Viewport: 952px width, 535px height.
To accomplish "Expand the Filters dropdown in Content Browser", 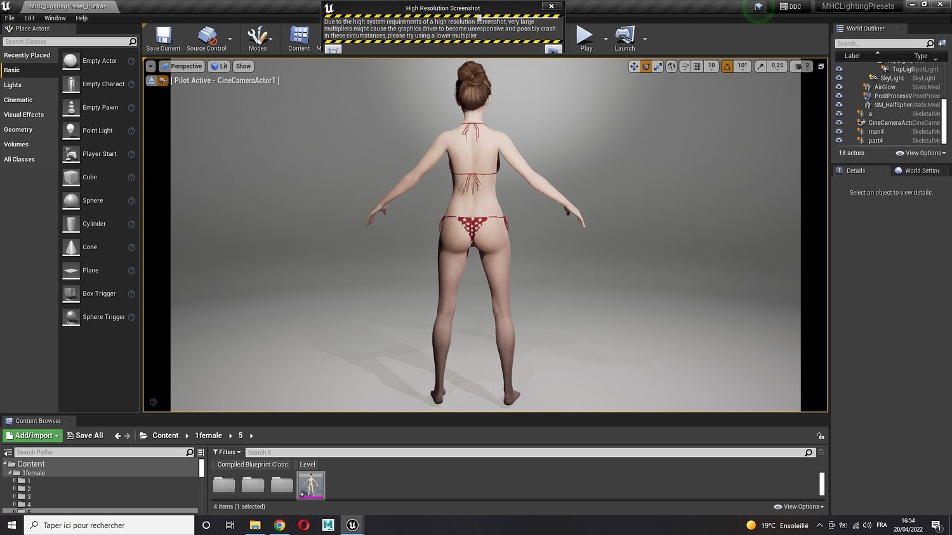I will [227, 452].
